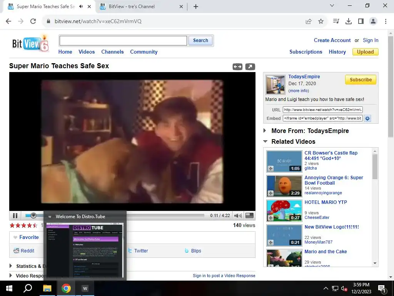This screenshot has width=394, height=296.
Task: Open tab search chevron
Action: (x=332, y=5)
